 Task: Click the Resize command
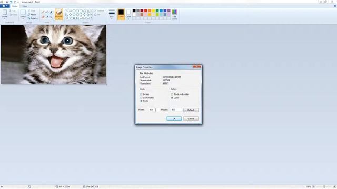click(32, 15)
